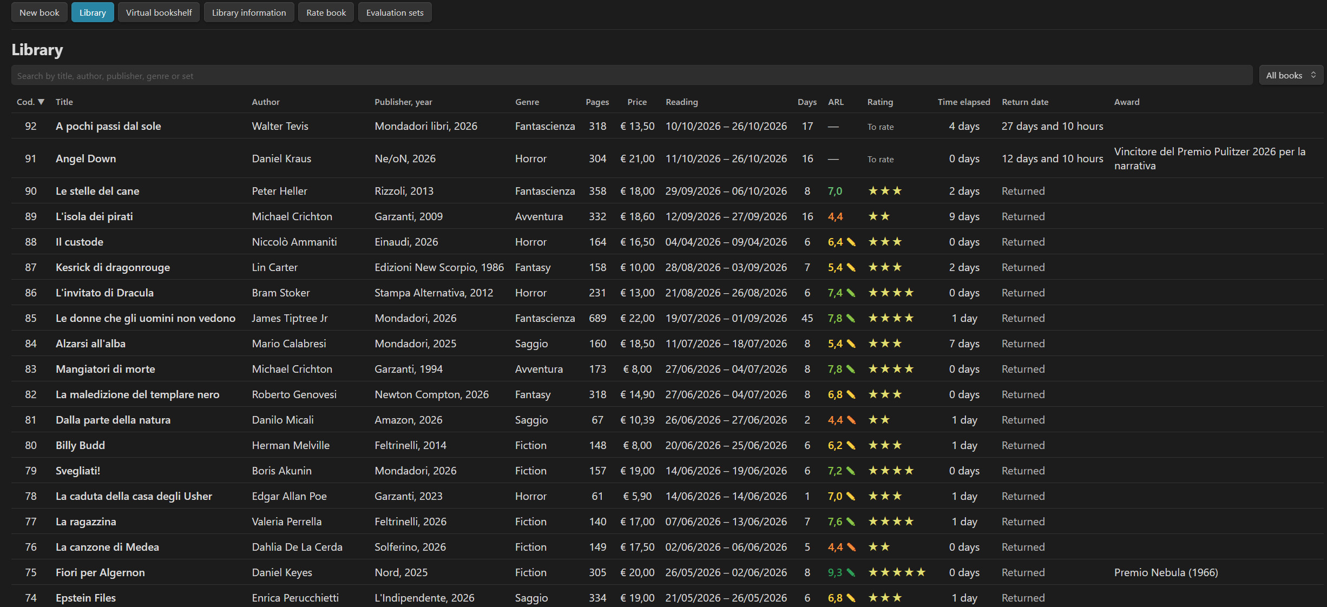Screen dimensions: 1327x607
Task: Click pencil icon for La caduta della casa degli Usher
Action: point(851,496)
